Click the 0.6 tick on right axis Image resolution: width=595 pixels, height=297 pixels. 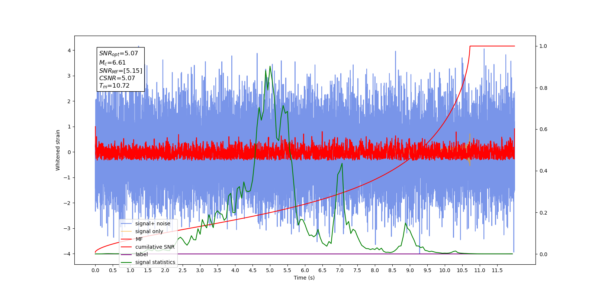(543, 129)
